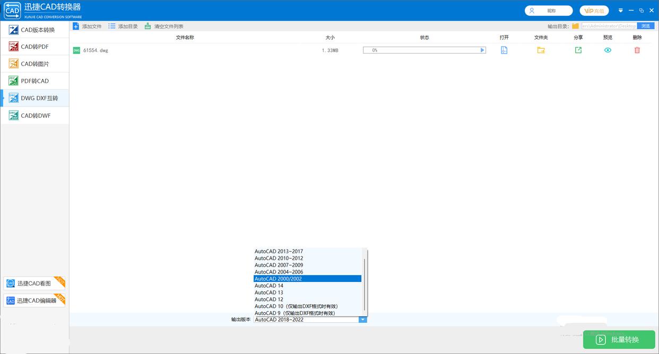Click the 1.33MB size value
The width and height of the screenshot is (659, 354).
(x=330, y=50)
